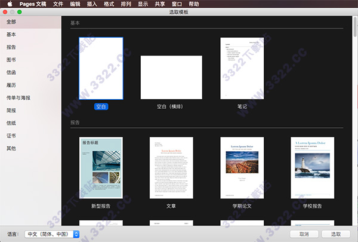Choose the 空白 blank template thumbnail

[x=101, y=68]
